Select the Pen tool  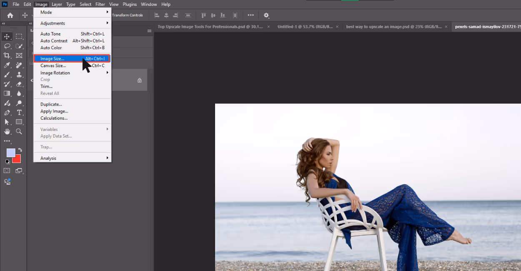point(7,113)
